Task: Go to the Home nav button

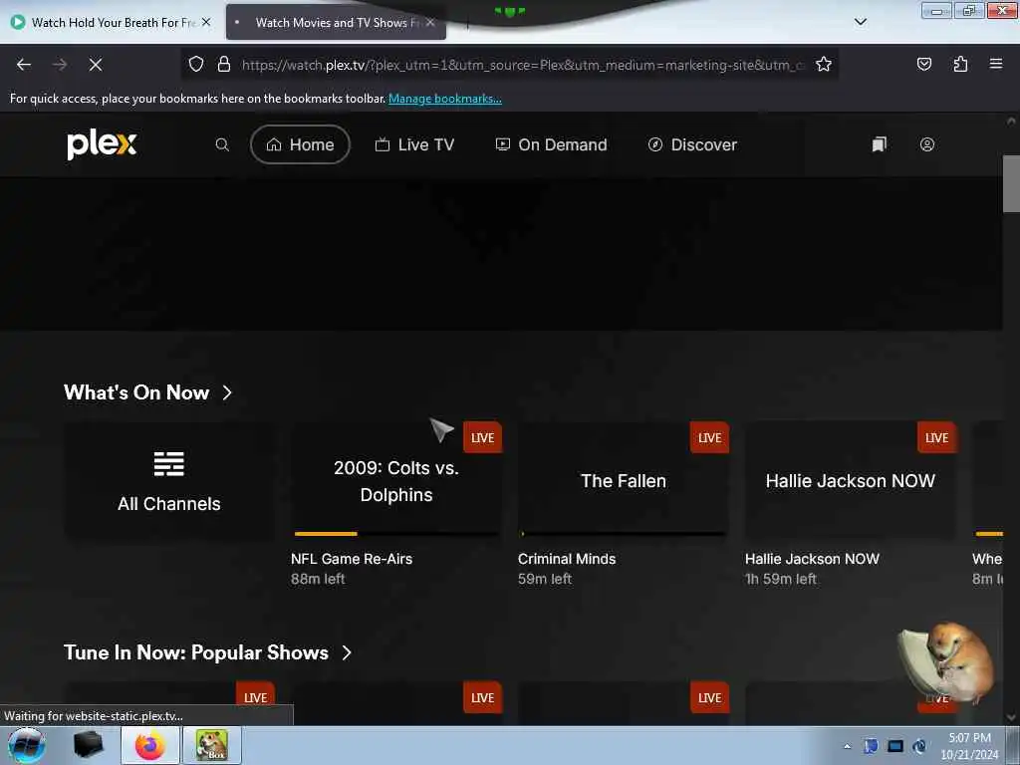Action: pos(300,144)
